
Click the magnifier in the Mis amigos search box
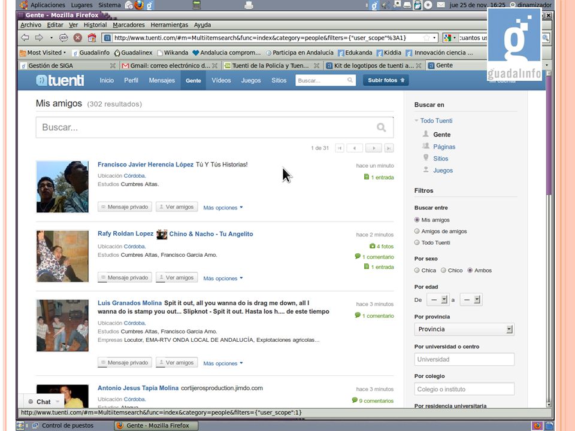pyautogui.click(x=382, y=127)
